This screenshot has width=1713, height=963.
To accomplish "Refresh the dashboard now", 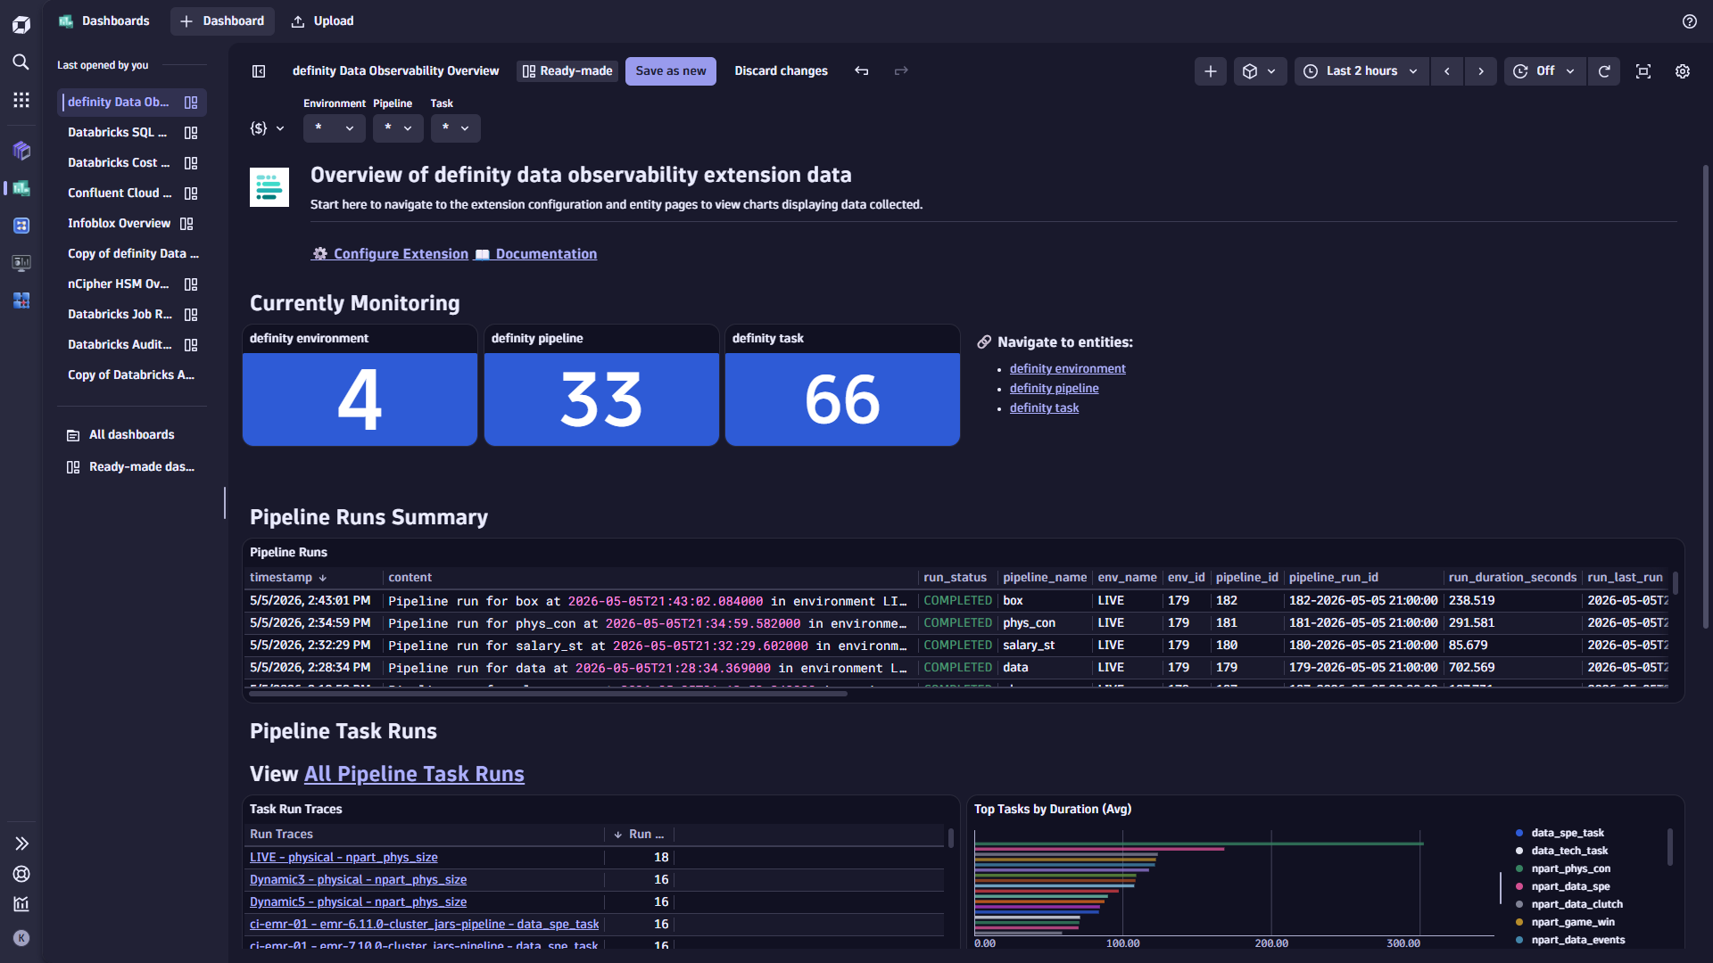I will click(1604, 71).
